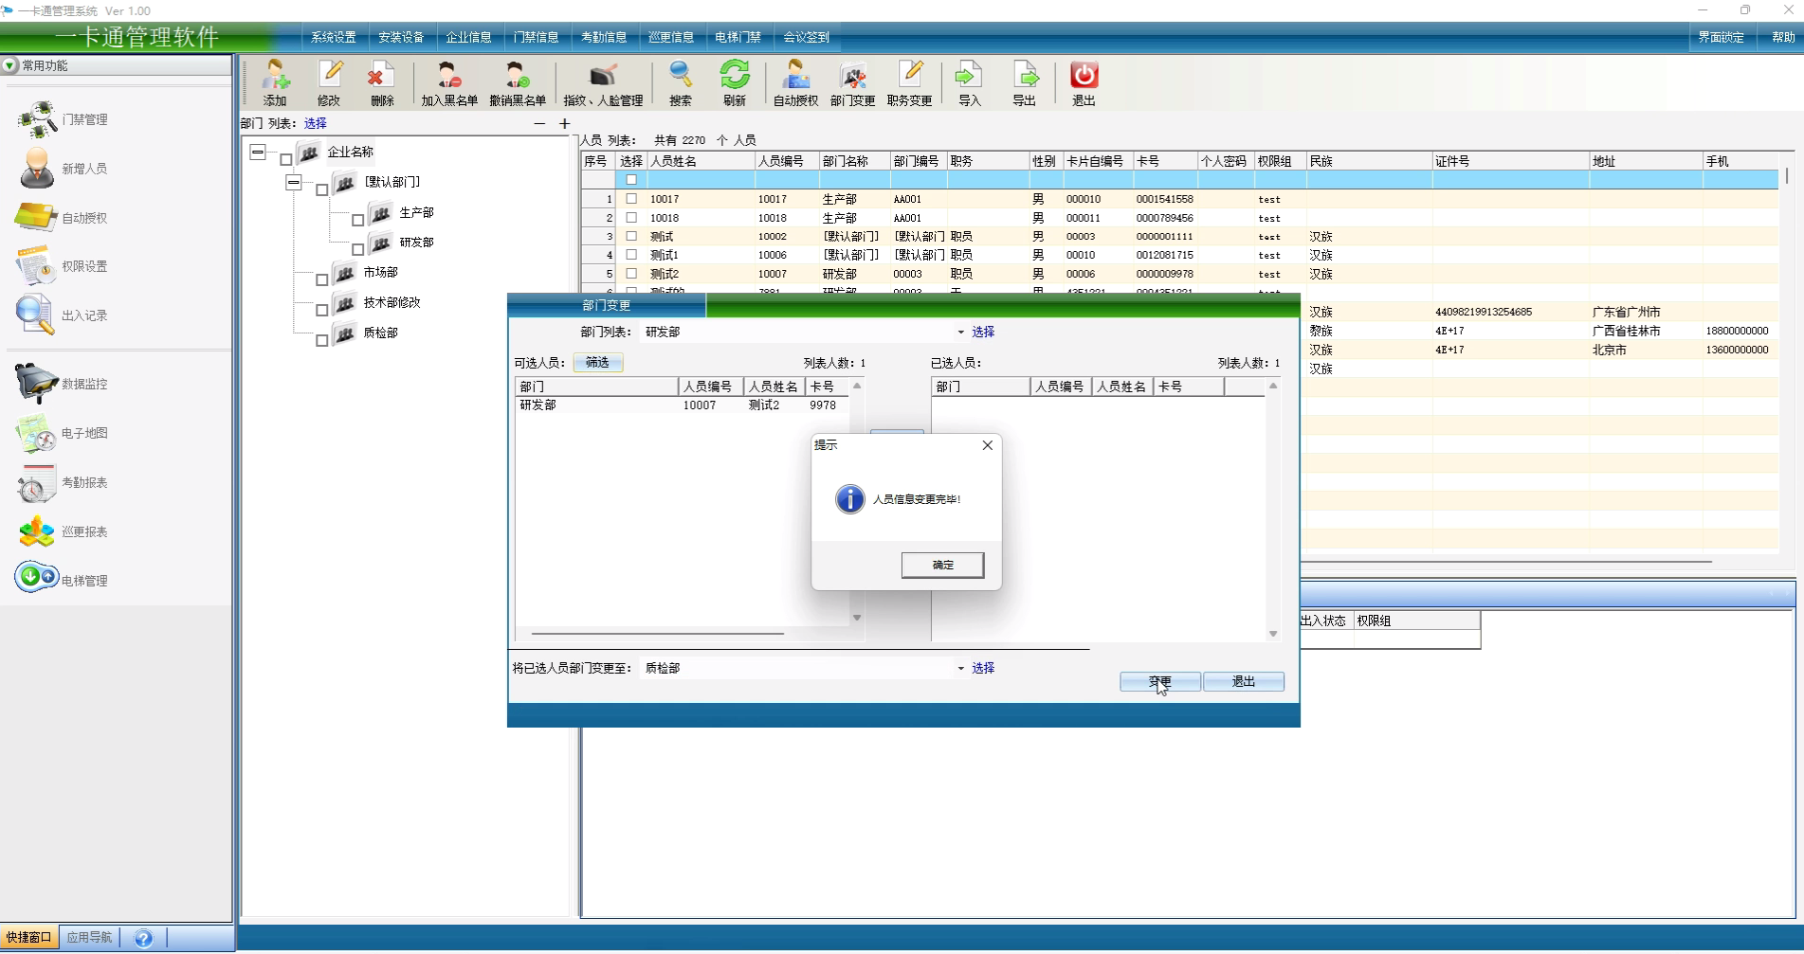Image resolution: width=1804 pixels, height=954 pixels.
Task: Check the 市场部 department checkbox
Action: [x=322, y=279]
